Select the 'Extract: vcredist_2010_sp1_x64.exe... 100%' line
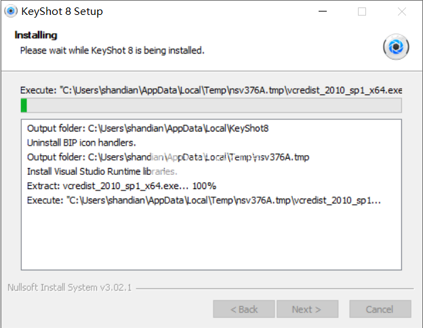Viewport: 423px width, 328px height. tap(121, 186)
